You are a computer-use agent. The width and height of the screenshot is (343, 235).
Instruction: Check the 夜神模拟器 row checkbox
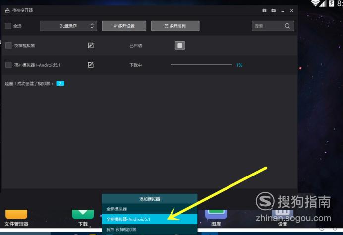click(x=8, y=45)
